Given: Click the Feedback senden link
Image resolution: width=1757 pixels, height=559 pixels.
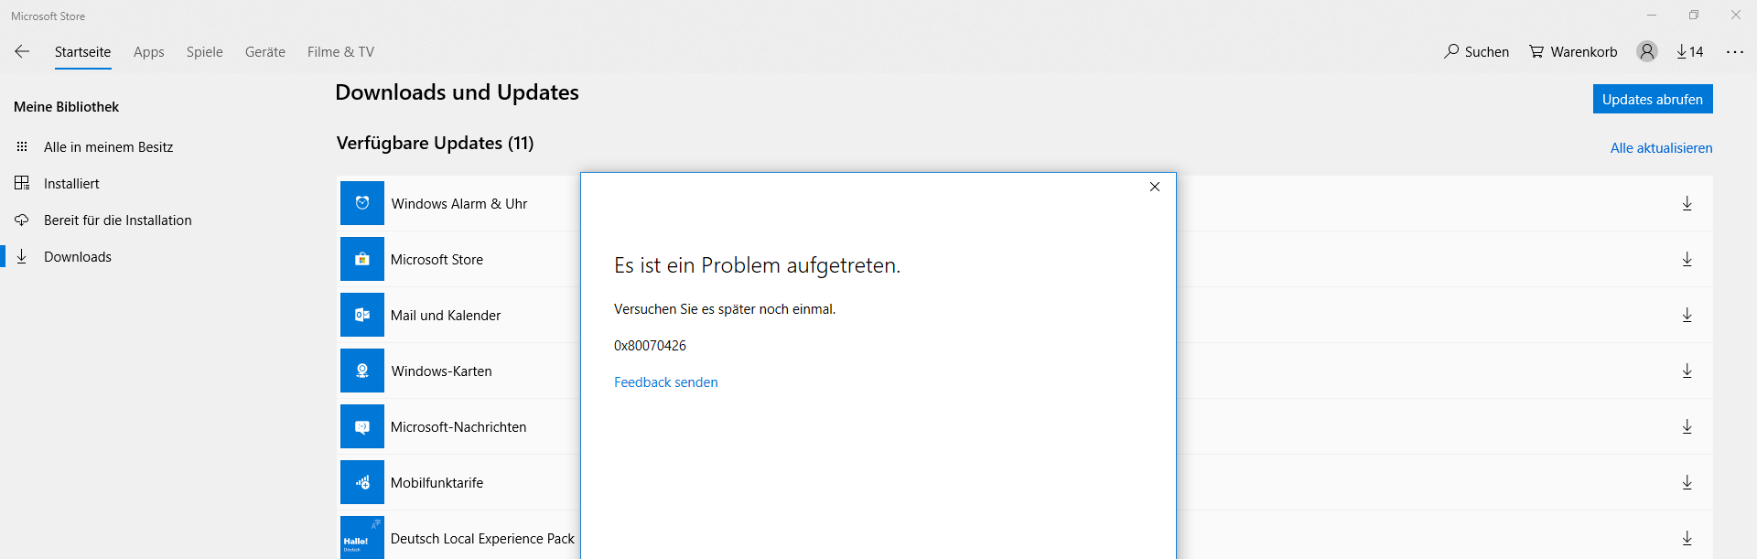Looking at the screenshot, I should click(666, 382).
